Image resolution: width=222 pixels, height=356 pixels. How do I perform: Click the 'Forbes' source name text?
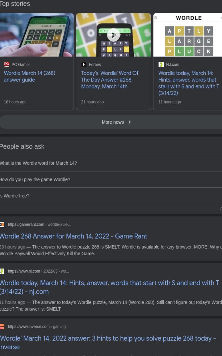click(x=95, y=65)
